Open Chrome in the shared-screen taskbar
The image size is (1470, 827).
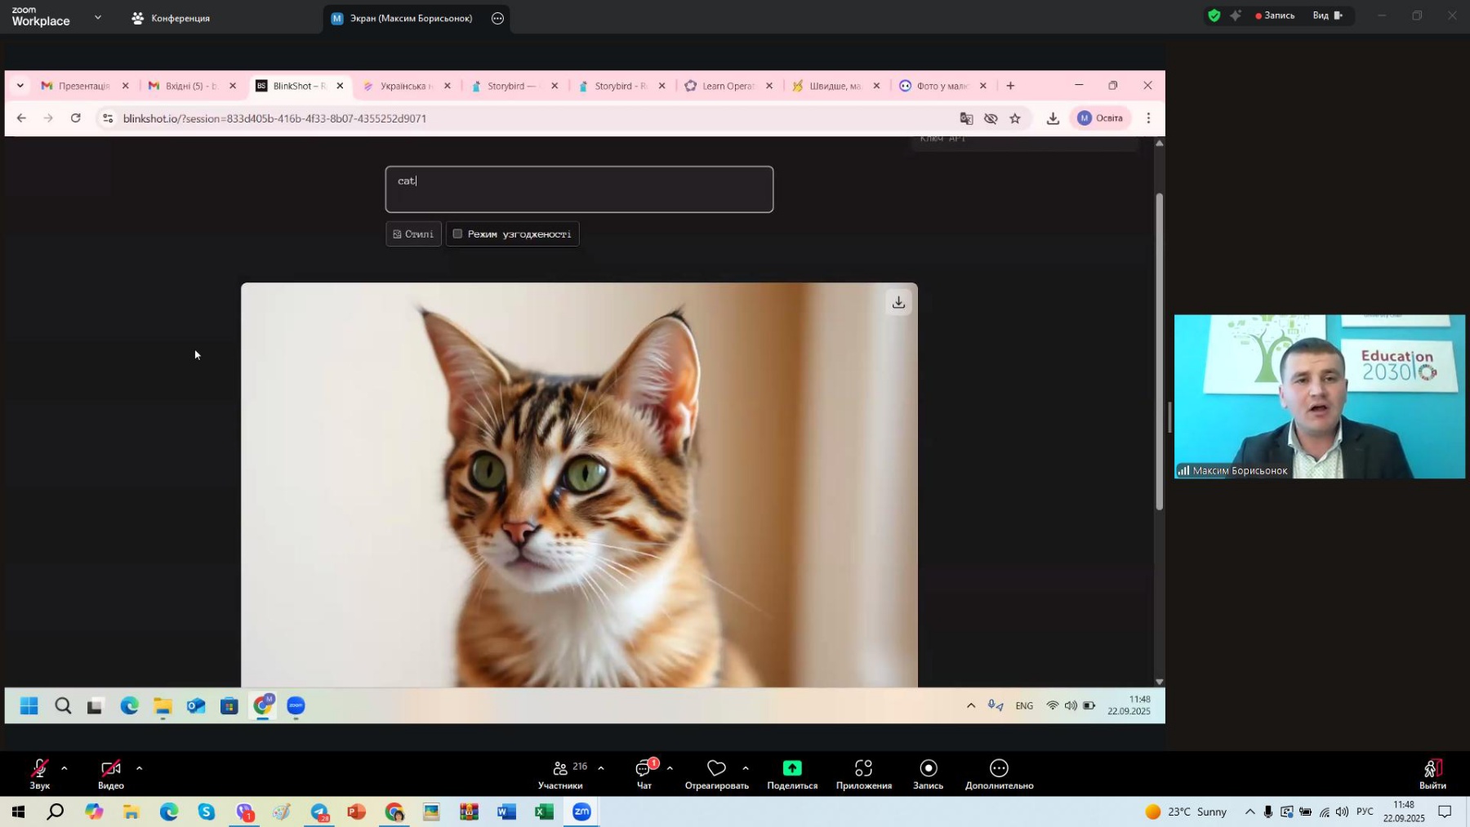click(x=263, y=706)
